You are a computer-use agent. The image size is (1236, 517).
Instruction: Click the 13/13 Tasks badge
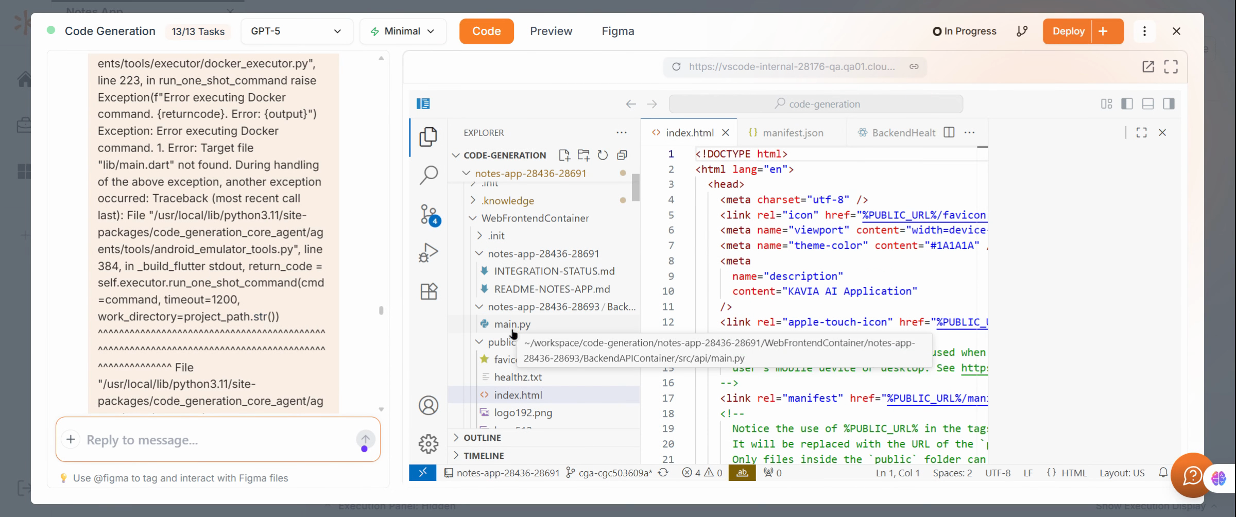tap(198, 31)
